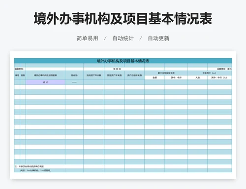Select the 驻在地 column header

coord(74,76)
